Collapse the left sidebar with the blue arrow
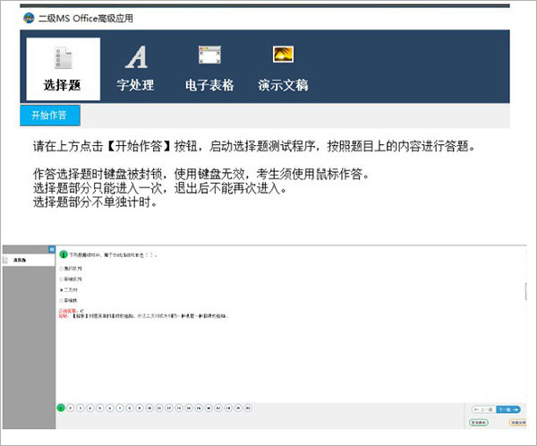 [x=52, y=249]
